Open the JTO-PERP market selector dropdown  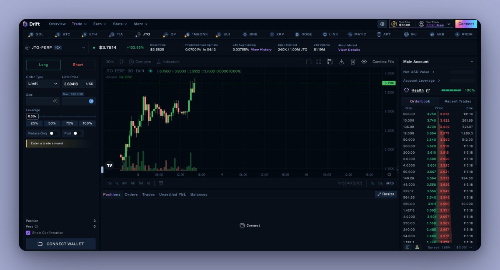(55, 47)
